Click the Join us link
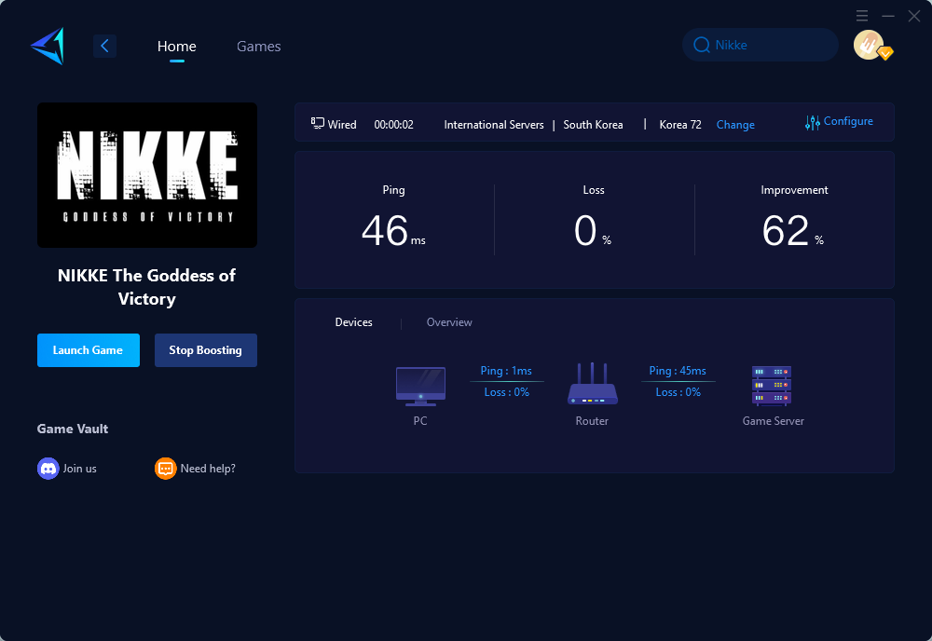 (79, 469)
